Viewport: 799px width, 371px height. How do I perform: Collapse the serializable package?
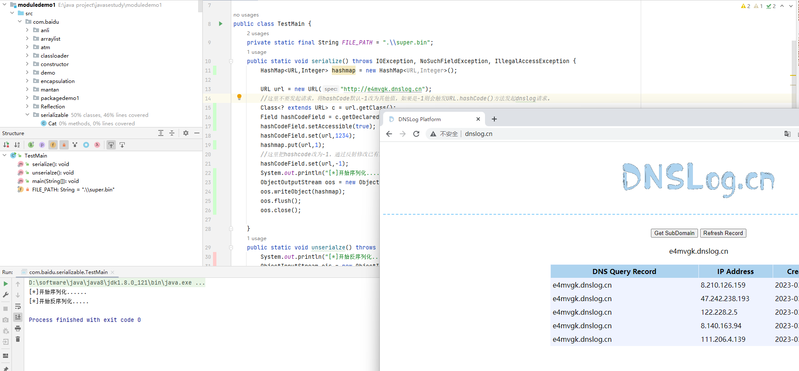[x=28, y=115]
